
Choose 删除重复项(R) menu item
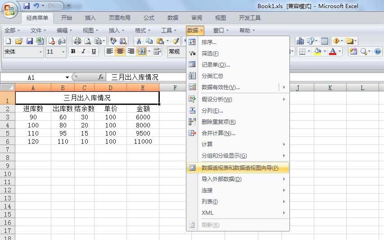click(238, 122)
